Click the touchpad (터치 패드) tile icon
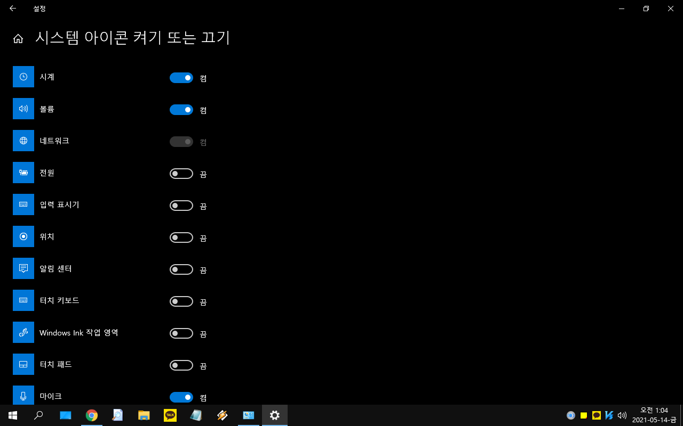 pyautogui.click(x=23, y=364)
